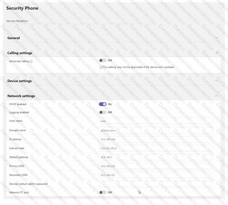
Task: Click the Advanced calling info icon
Action: 31,61
